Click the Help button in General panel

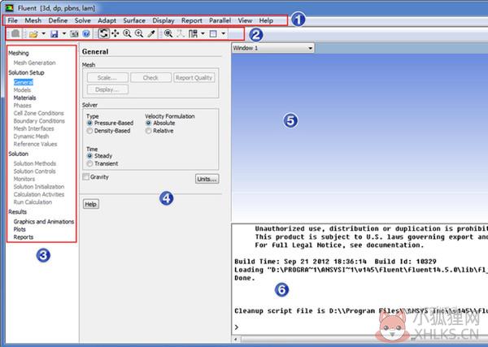pyautogui.click(x=91, y=204)
